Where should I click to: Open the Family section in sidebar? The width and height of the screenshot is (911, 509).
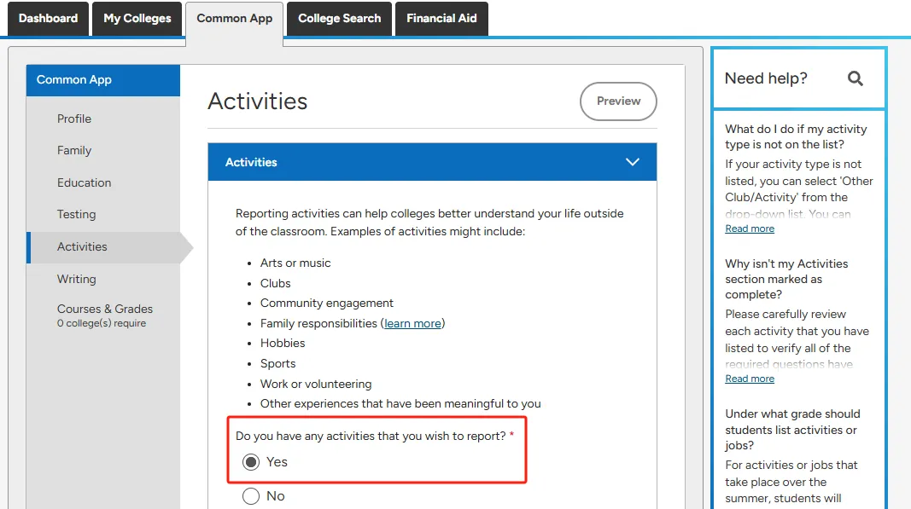coord(74,150)
